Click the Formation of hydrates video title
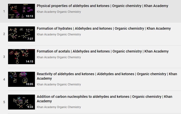The height and width of the screenshot is (114, 181). tap(104, 29)
